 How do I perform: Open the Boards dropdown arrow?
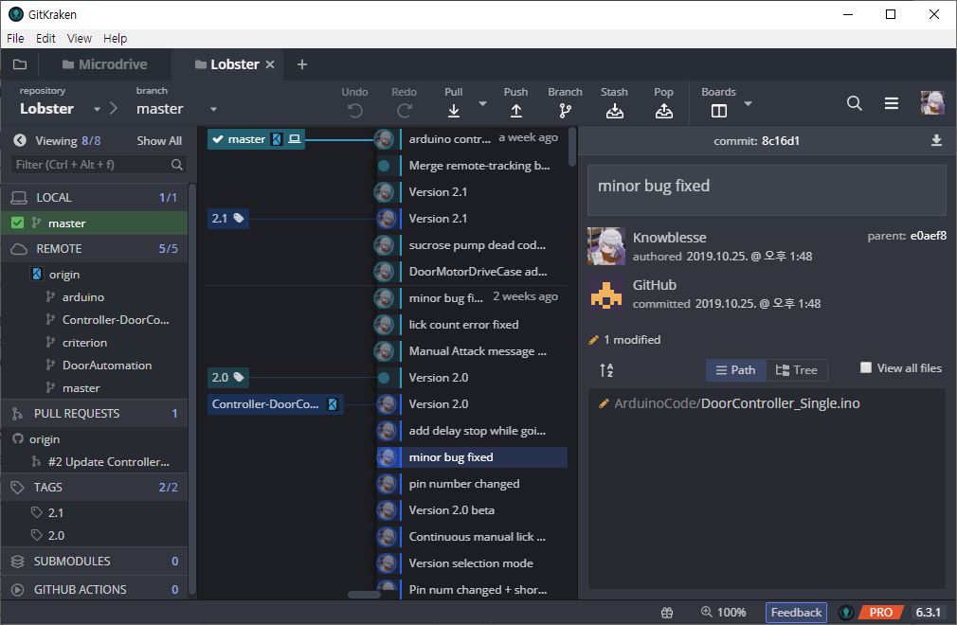point(749,103)
